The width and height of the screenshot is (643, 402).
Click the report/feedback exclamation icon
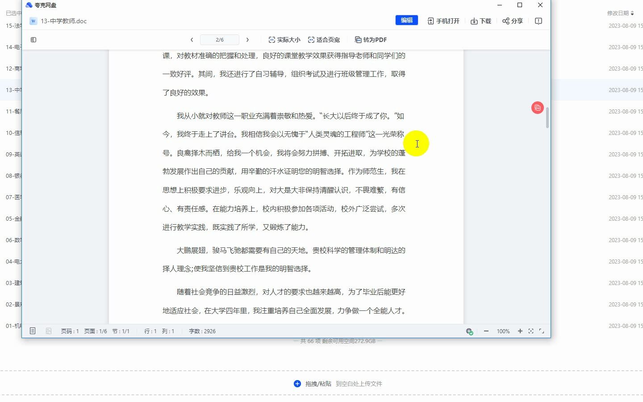coord(539,21)
